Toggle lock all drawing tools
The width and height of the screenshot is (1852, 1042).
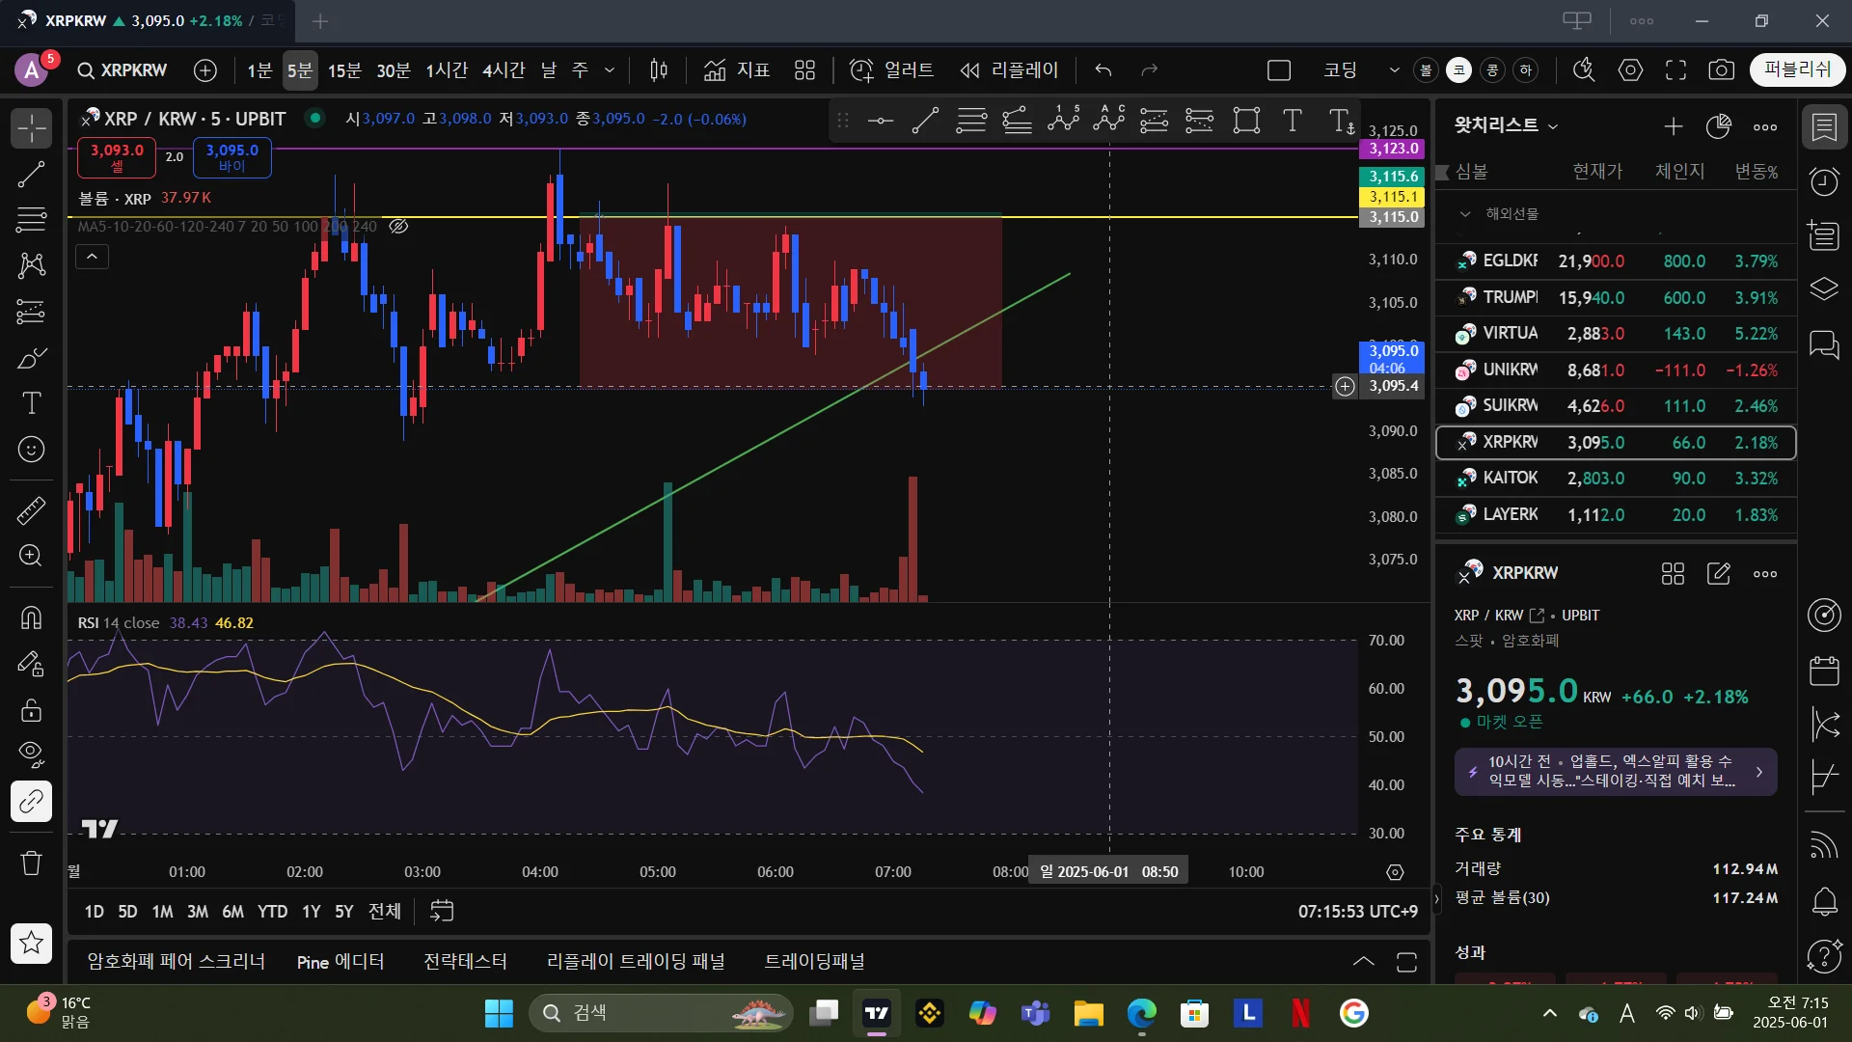click(x=31, y=711)
